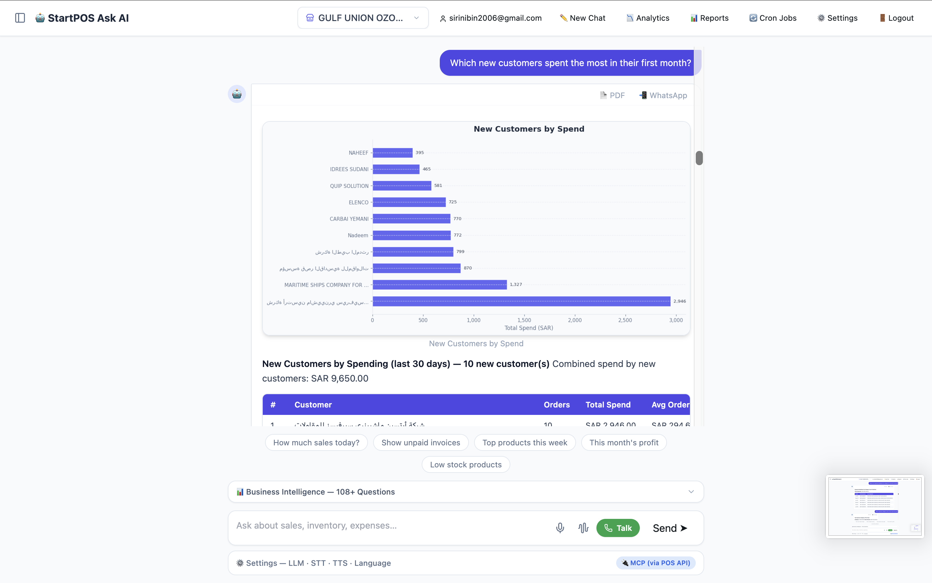Open the Reports page
The image size is (932, 583).
pyautogui.click(x=709, y=18)
